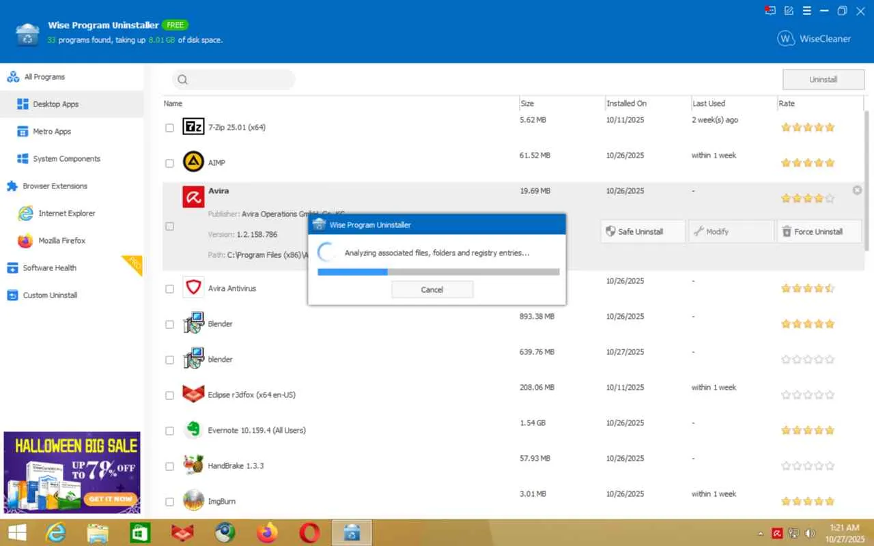Click the Uninstall button at top right

tap(823, 80)
